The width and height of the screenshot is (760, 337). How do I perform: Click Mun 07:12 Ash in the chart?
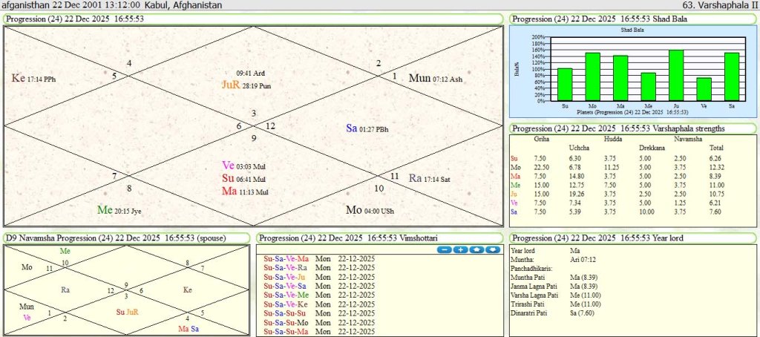click(x=436, y=78)
